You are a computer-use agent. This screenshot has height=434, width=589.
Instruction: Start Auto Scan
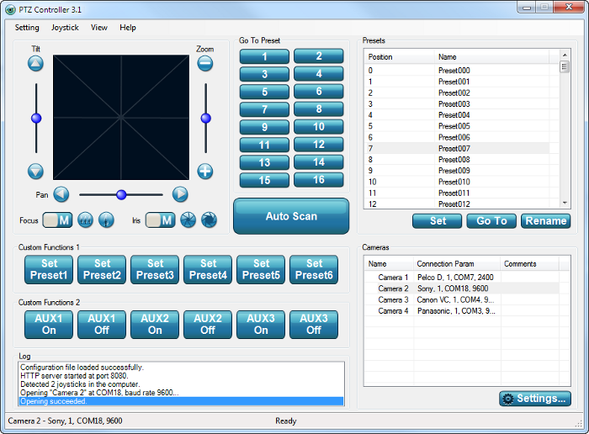pyautogui.click(x=291, y=216)
